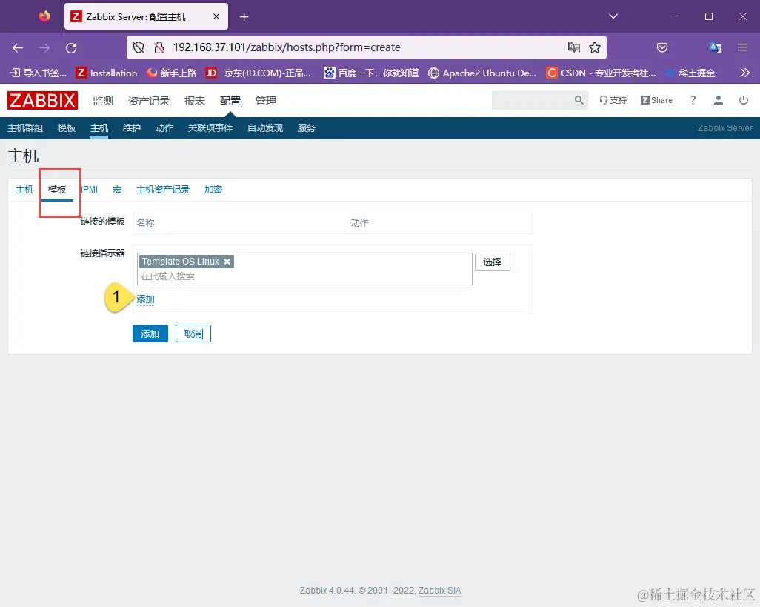Open the user profile icon

click(718, 99)
